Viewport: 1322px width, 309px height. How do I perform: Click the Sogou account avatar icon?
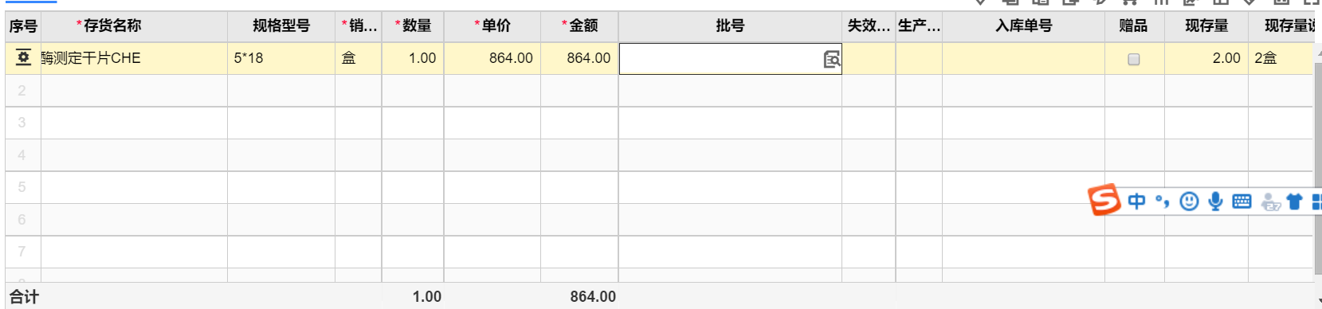(1271, 202)
